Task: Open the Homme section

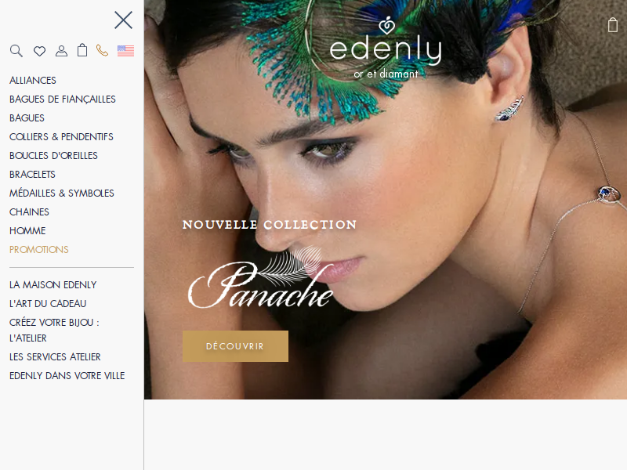Action: (x=27, y=230)
